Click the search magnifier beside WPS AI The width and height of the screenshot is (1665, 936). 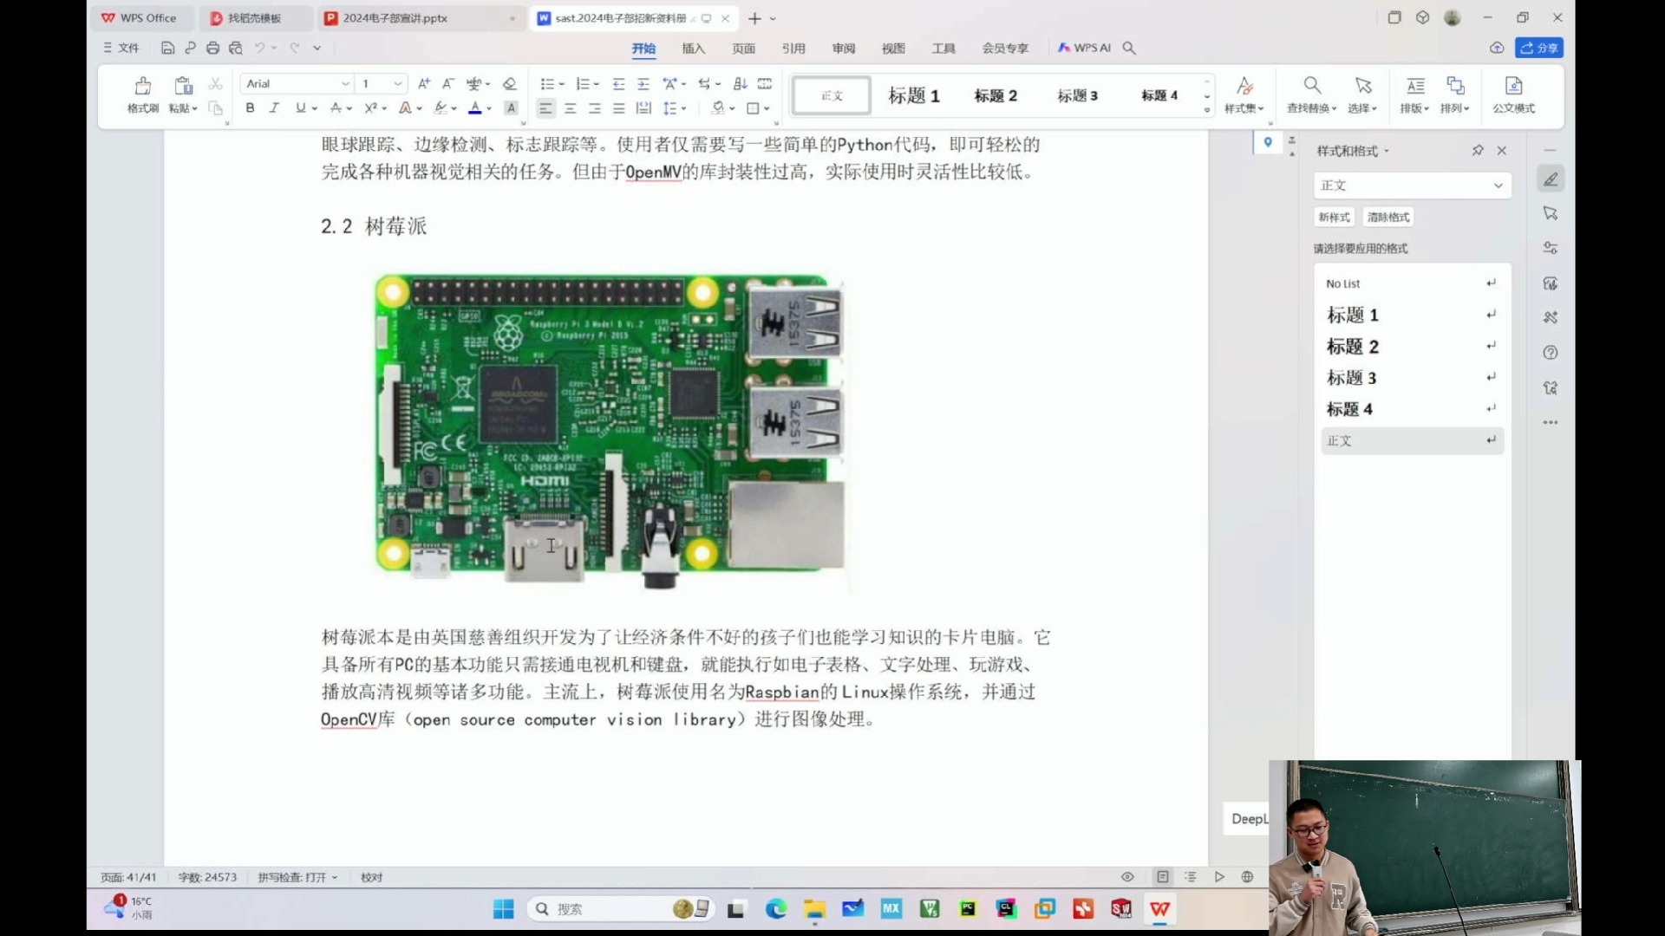(1129, 49)
